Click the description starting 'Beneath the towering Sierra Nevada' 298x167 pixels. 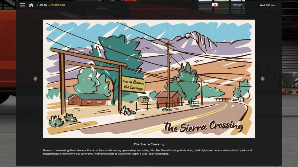(x=148, y=152)
